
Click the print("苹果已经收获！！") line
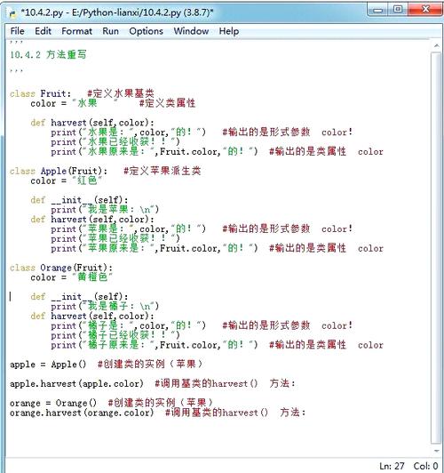tap(115, 238)
